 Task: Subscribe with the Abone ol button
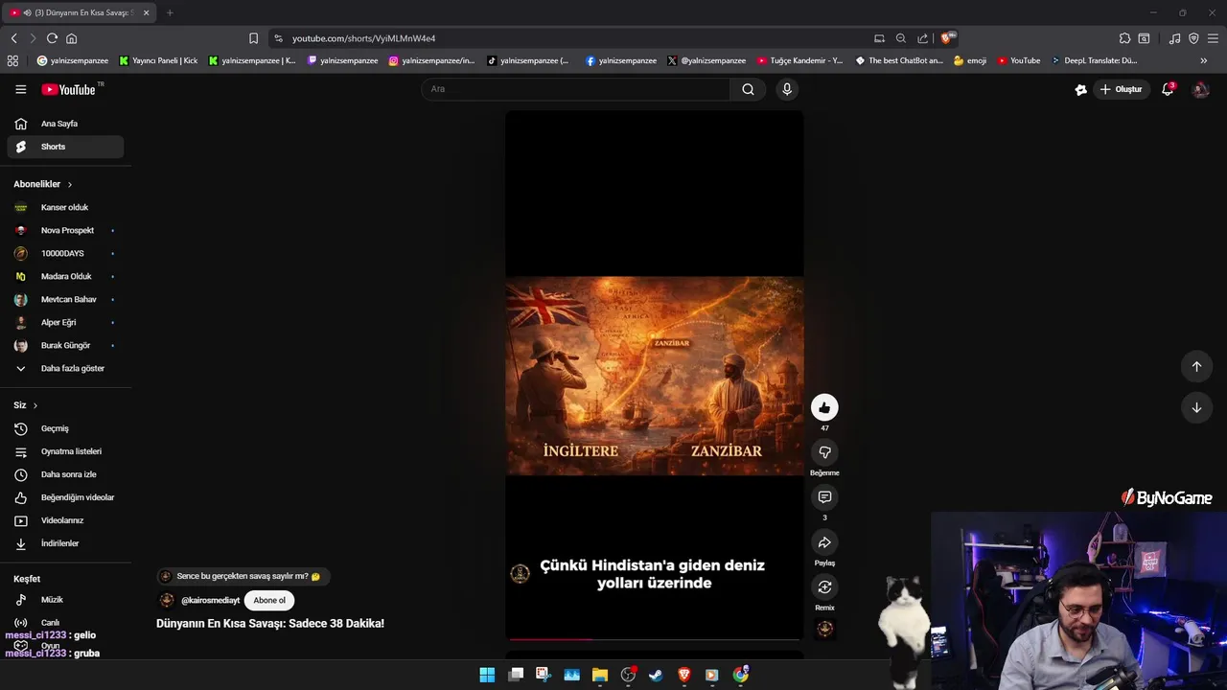pos(269,600)
